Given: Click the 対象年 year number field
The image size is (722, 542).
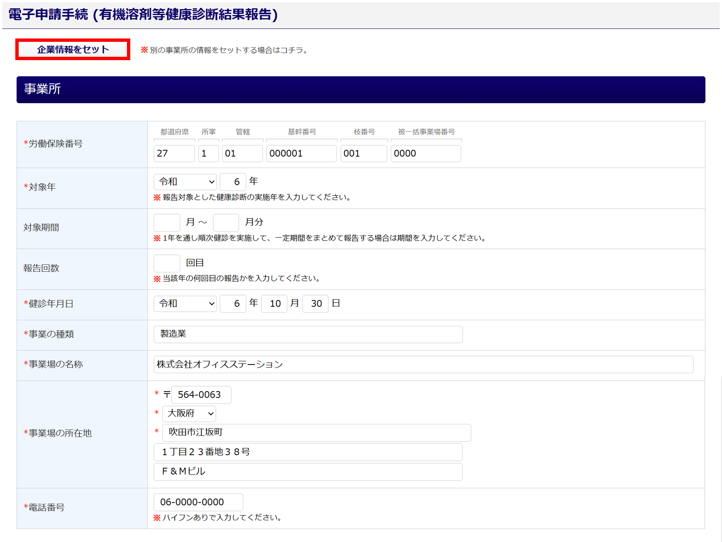Looking at the screenshot, I should [233, 182].
